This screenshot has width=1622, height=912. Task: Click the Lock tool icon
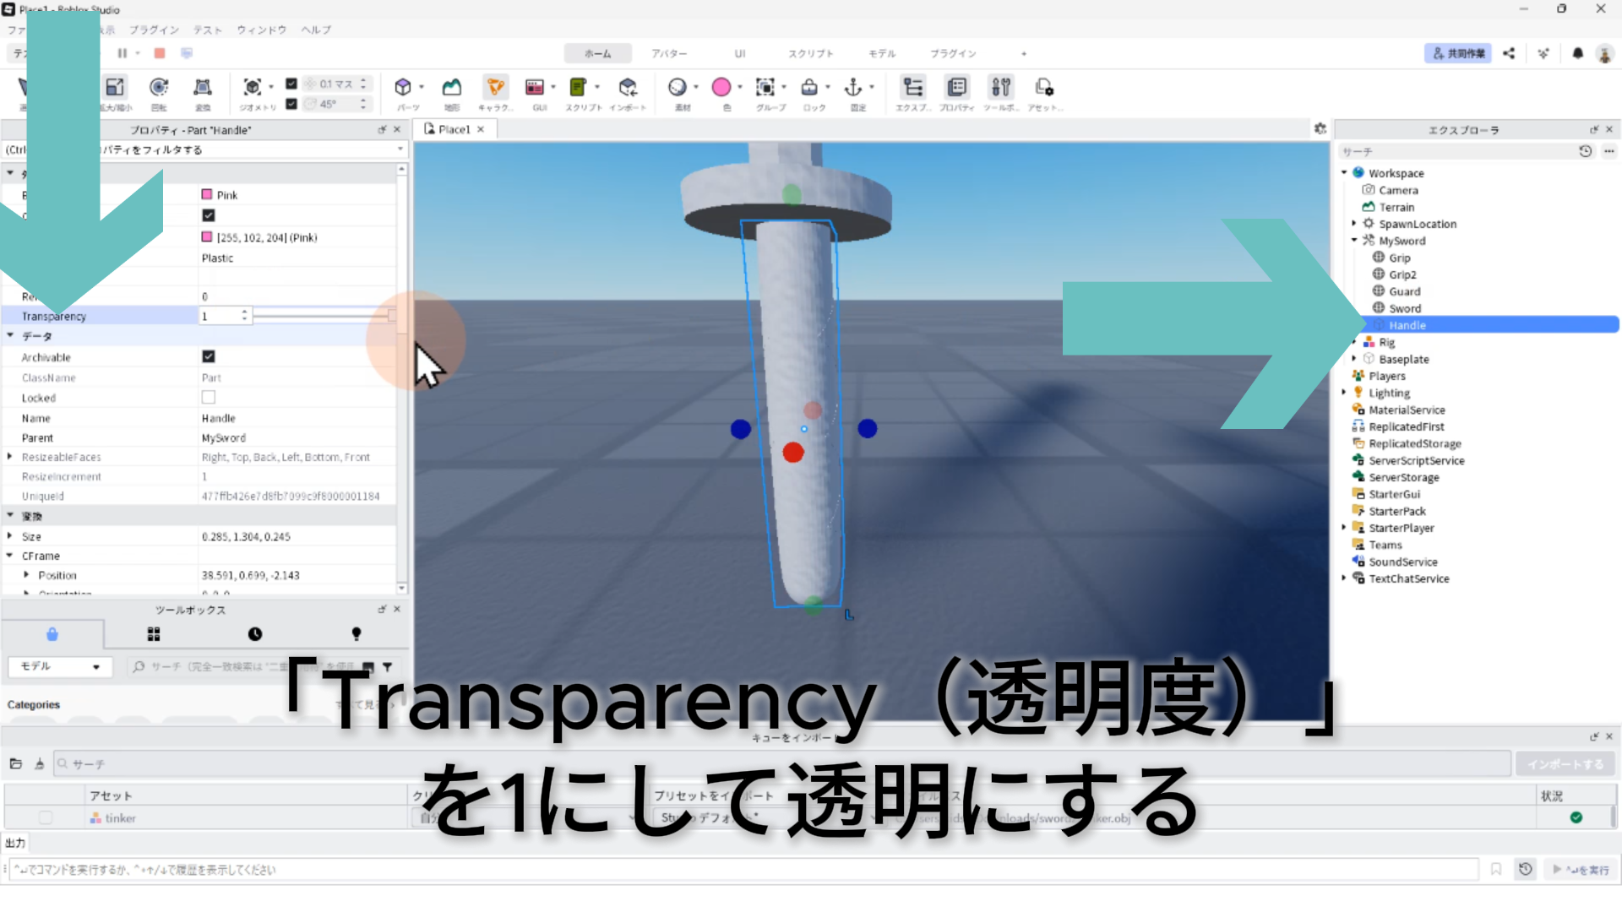coord(809,88)
